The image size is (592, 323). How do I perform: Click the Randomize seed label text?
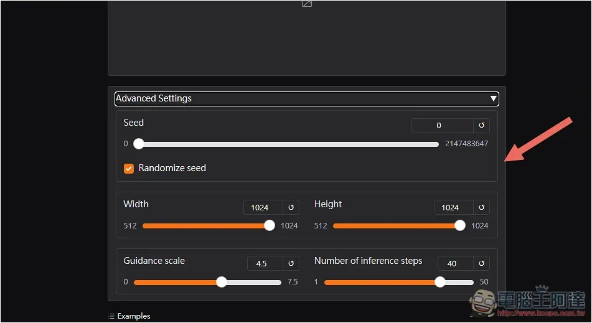172,168
